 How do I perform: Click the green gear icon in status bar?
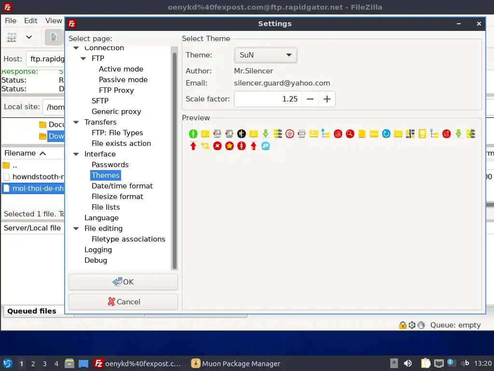[x=412, y=325]
